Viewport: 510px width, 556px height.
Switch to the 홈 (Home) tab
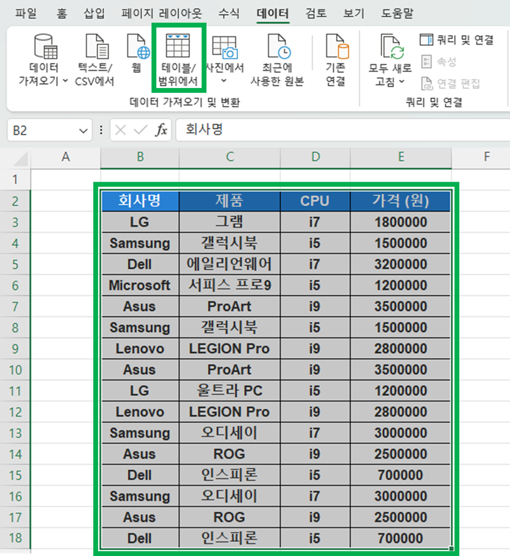pos(61,13)
